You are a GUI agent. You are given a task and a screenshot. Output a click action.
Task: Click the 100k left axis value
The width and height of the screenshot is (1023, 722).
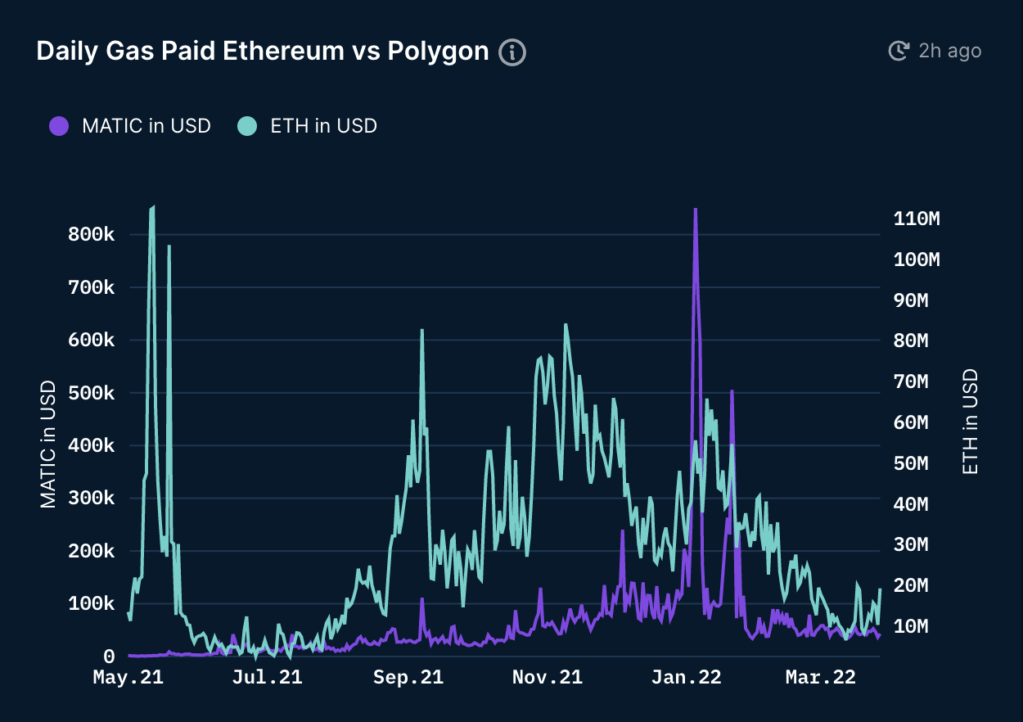pos(90,603)
